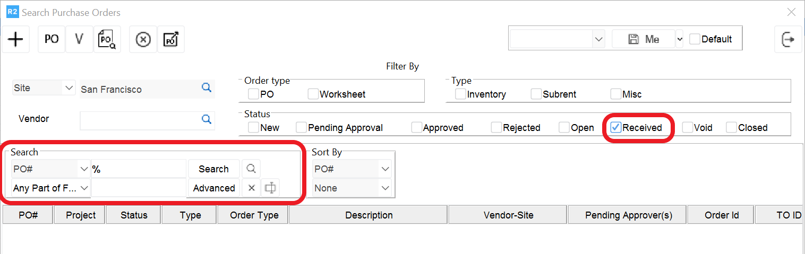Click the circled X cancel icon
805x254 pixels.
[x=143, y=39]
